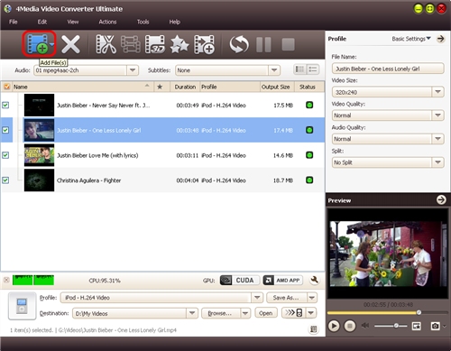Click the Save As... button
The height and width of the screenshot is (351, 451).
[286, 298]
